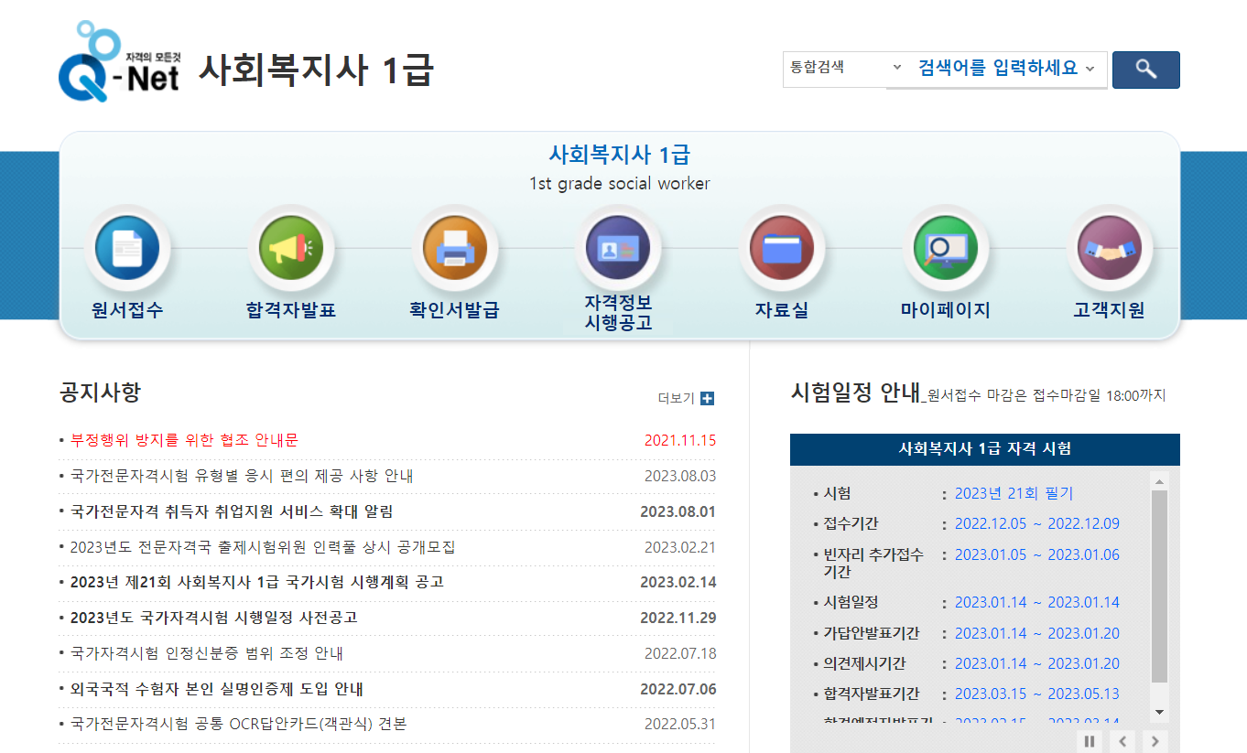Click the magnifier search button
Screen dimensions: 1247x753
click(1145, 70)
